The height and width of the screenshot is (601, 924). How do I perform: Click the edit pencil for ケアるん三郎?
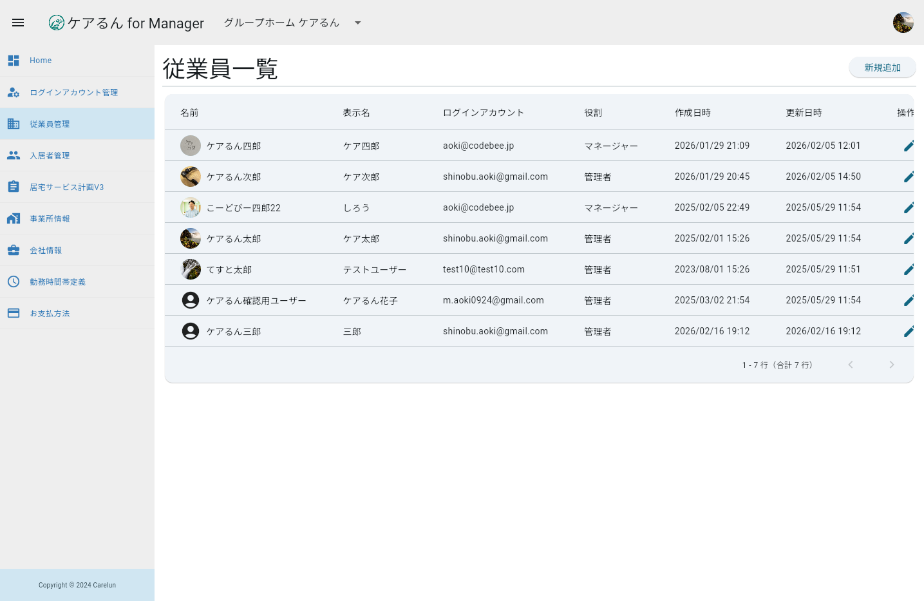click(909, 331)
